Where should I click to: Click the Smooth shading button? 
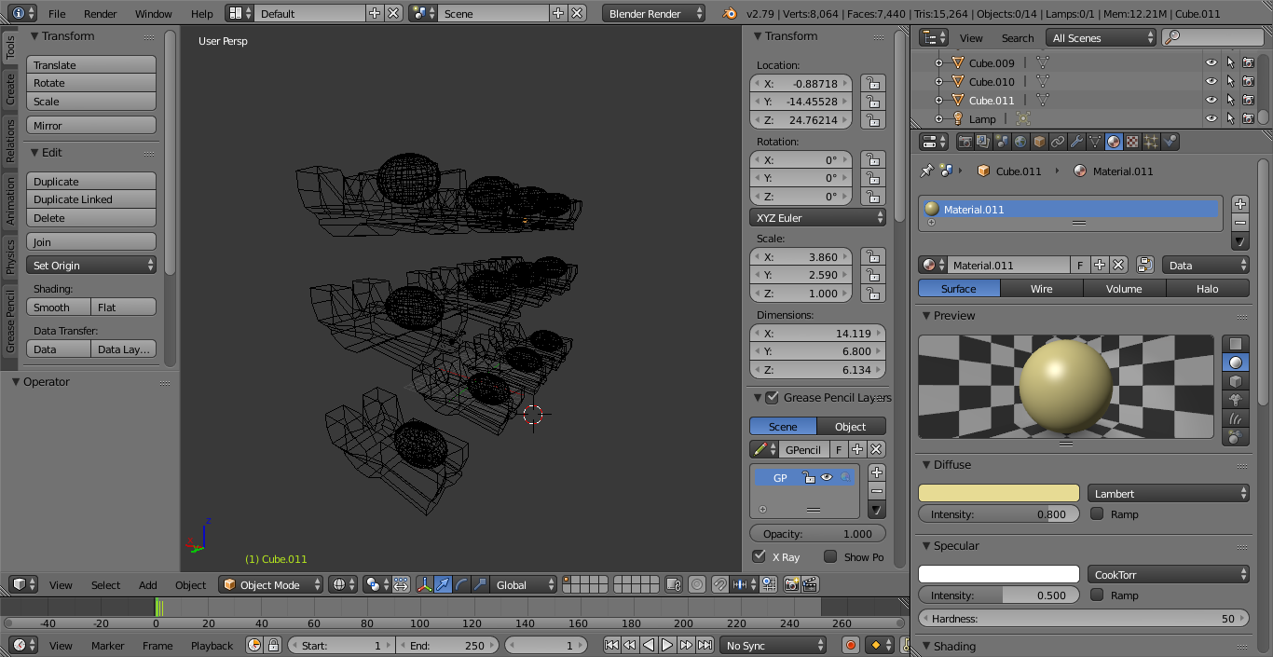(59, 307)
